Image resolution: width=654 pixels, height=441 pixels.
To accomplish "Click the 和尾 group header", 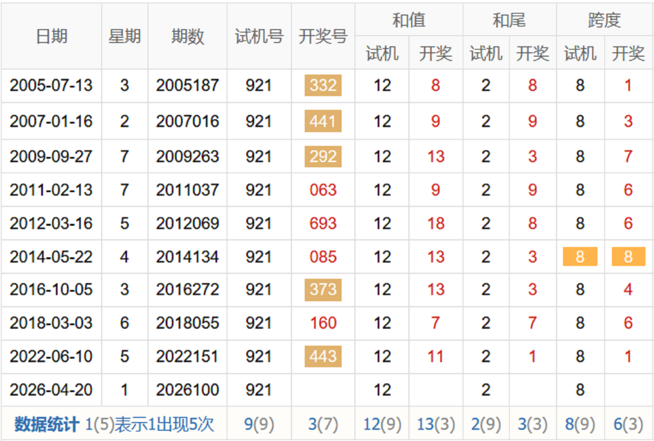I will (x=509, y=20).
